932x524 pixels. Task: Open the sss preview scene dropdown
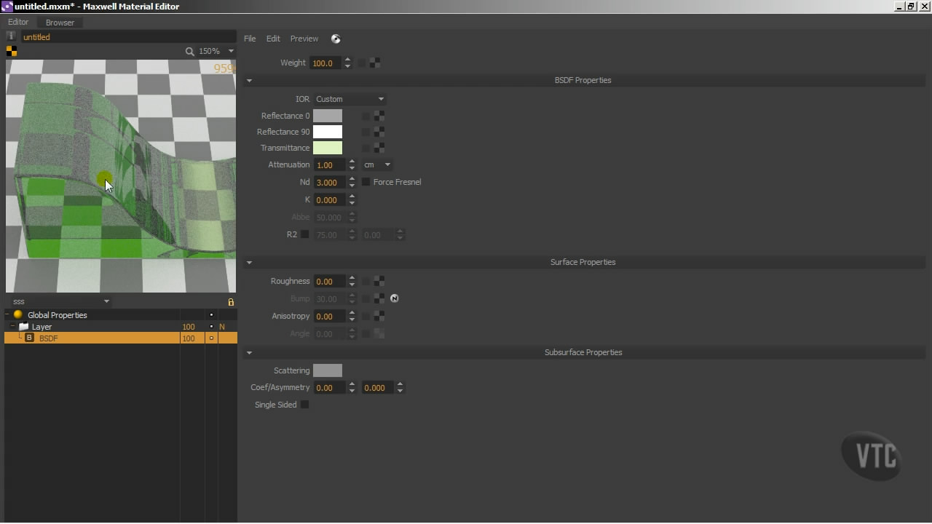pyautogui.click(x=60, y=301)
